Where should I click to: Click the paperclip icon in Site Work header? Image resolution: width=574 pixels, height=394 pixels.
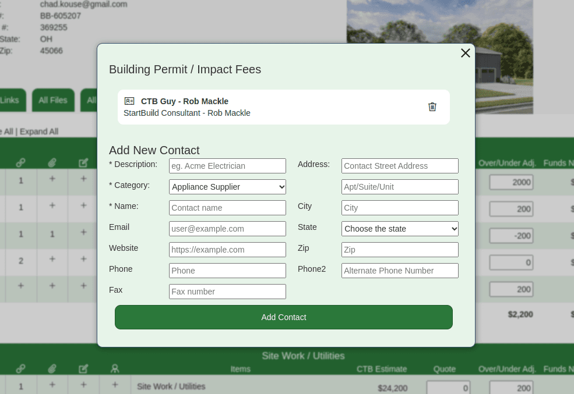52,369
